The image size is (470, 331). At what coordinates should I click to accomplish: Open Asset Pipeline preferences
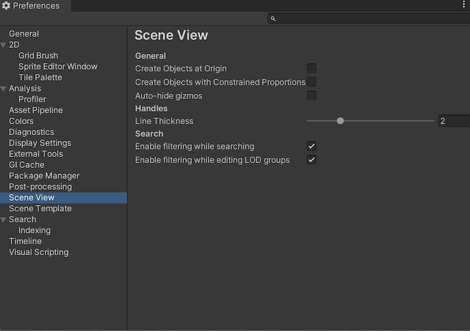[36, 110]
